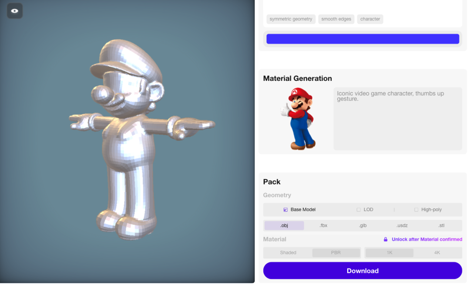Check the Base Model checkbox
Image resolution: width=470 pixels, height=285 pixels.
tap(285, 210)
